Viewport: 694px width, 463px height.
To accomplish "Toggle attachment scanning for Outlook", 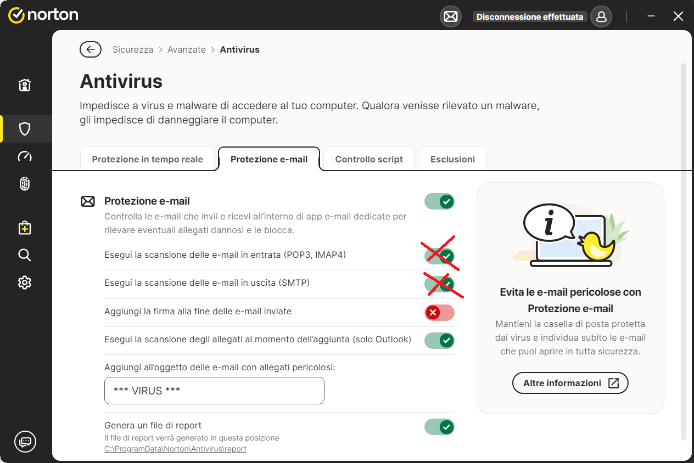I will [439, 341].
